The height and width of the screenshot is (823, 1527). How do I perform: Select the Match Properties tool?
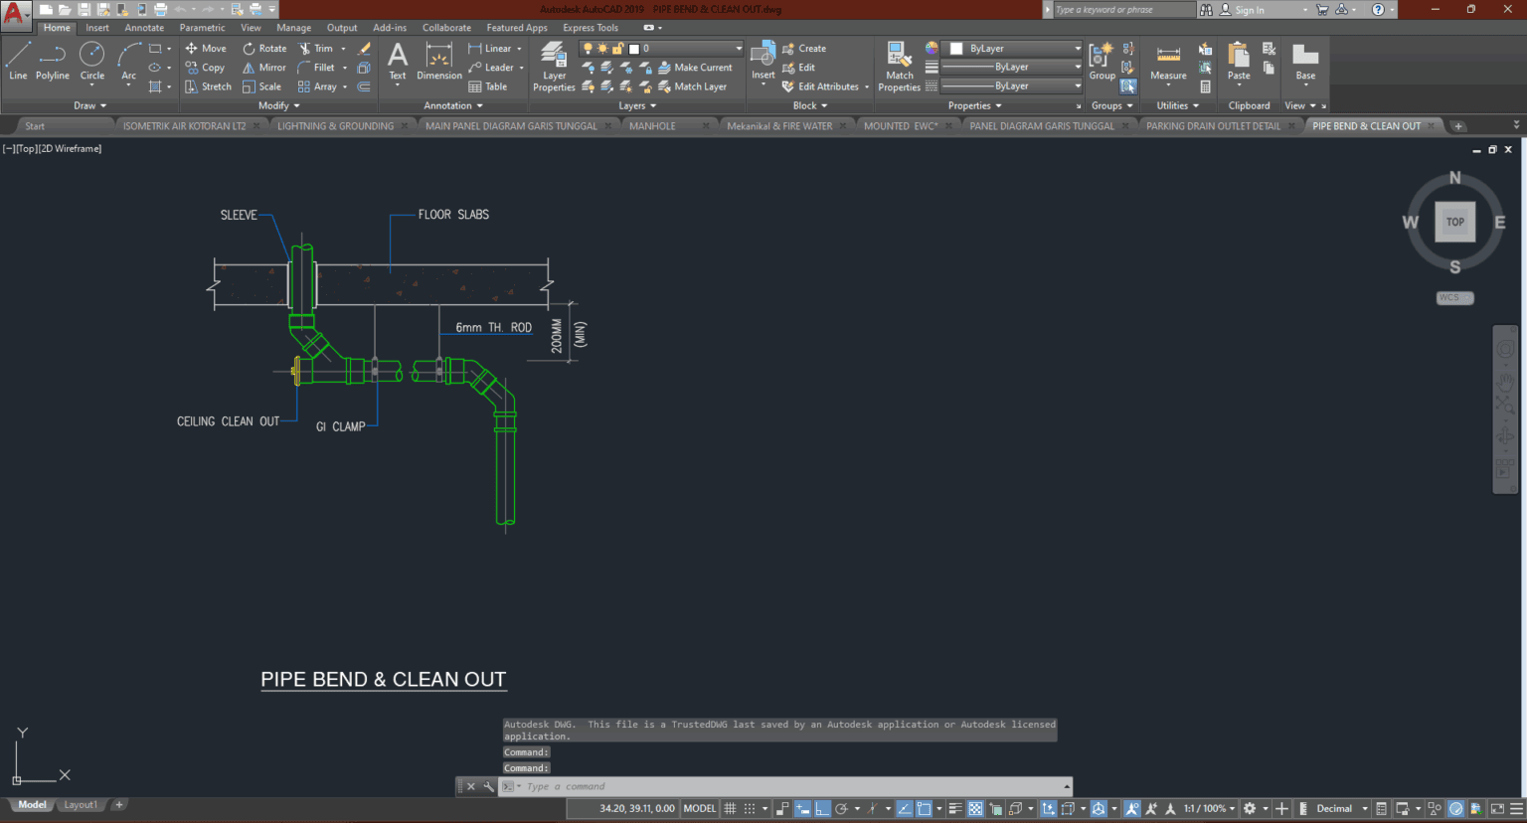(898, 67)
